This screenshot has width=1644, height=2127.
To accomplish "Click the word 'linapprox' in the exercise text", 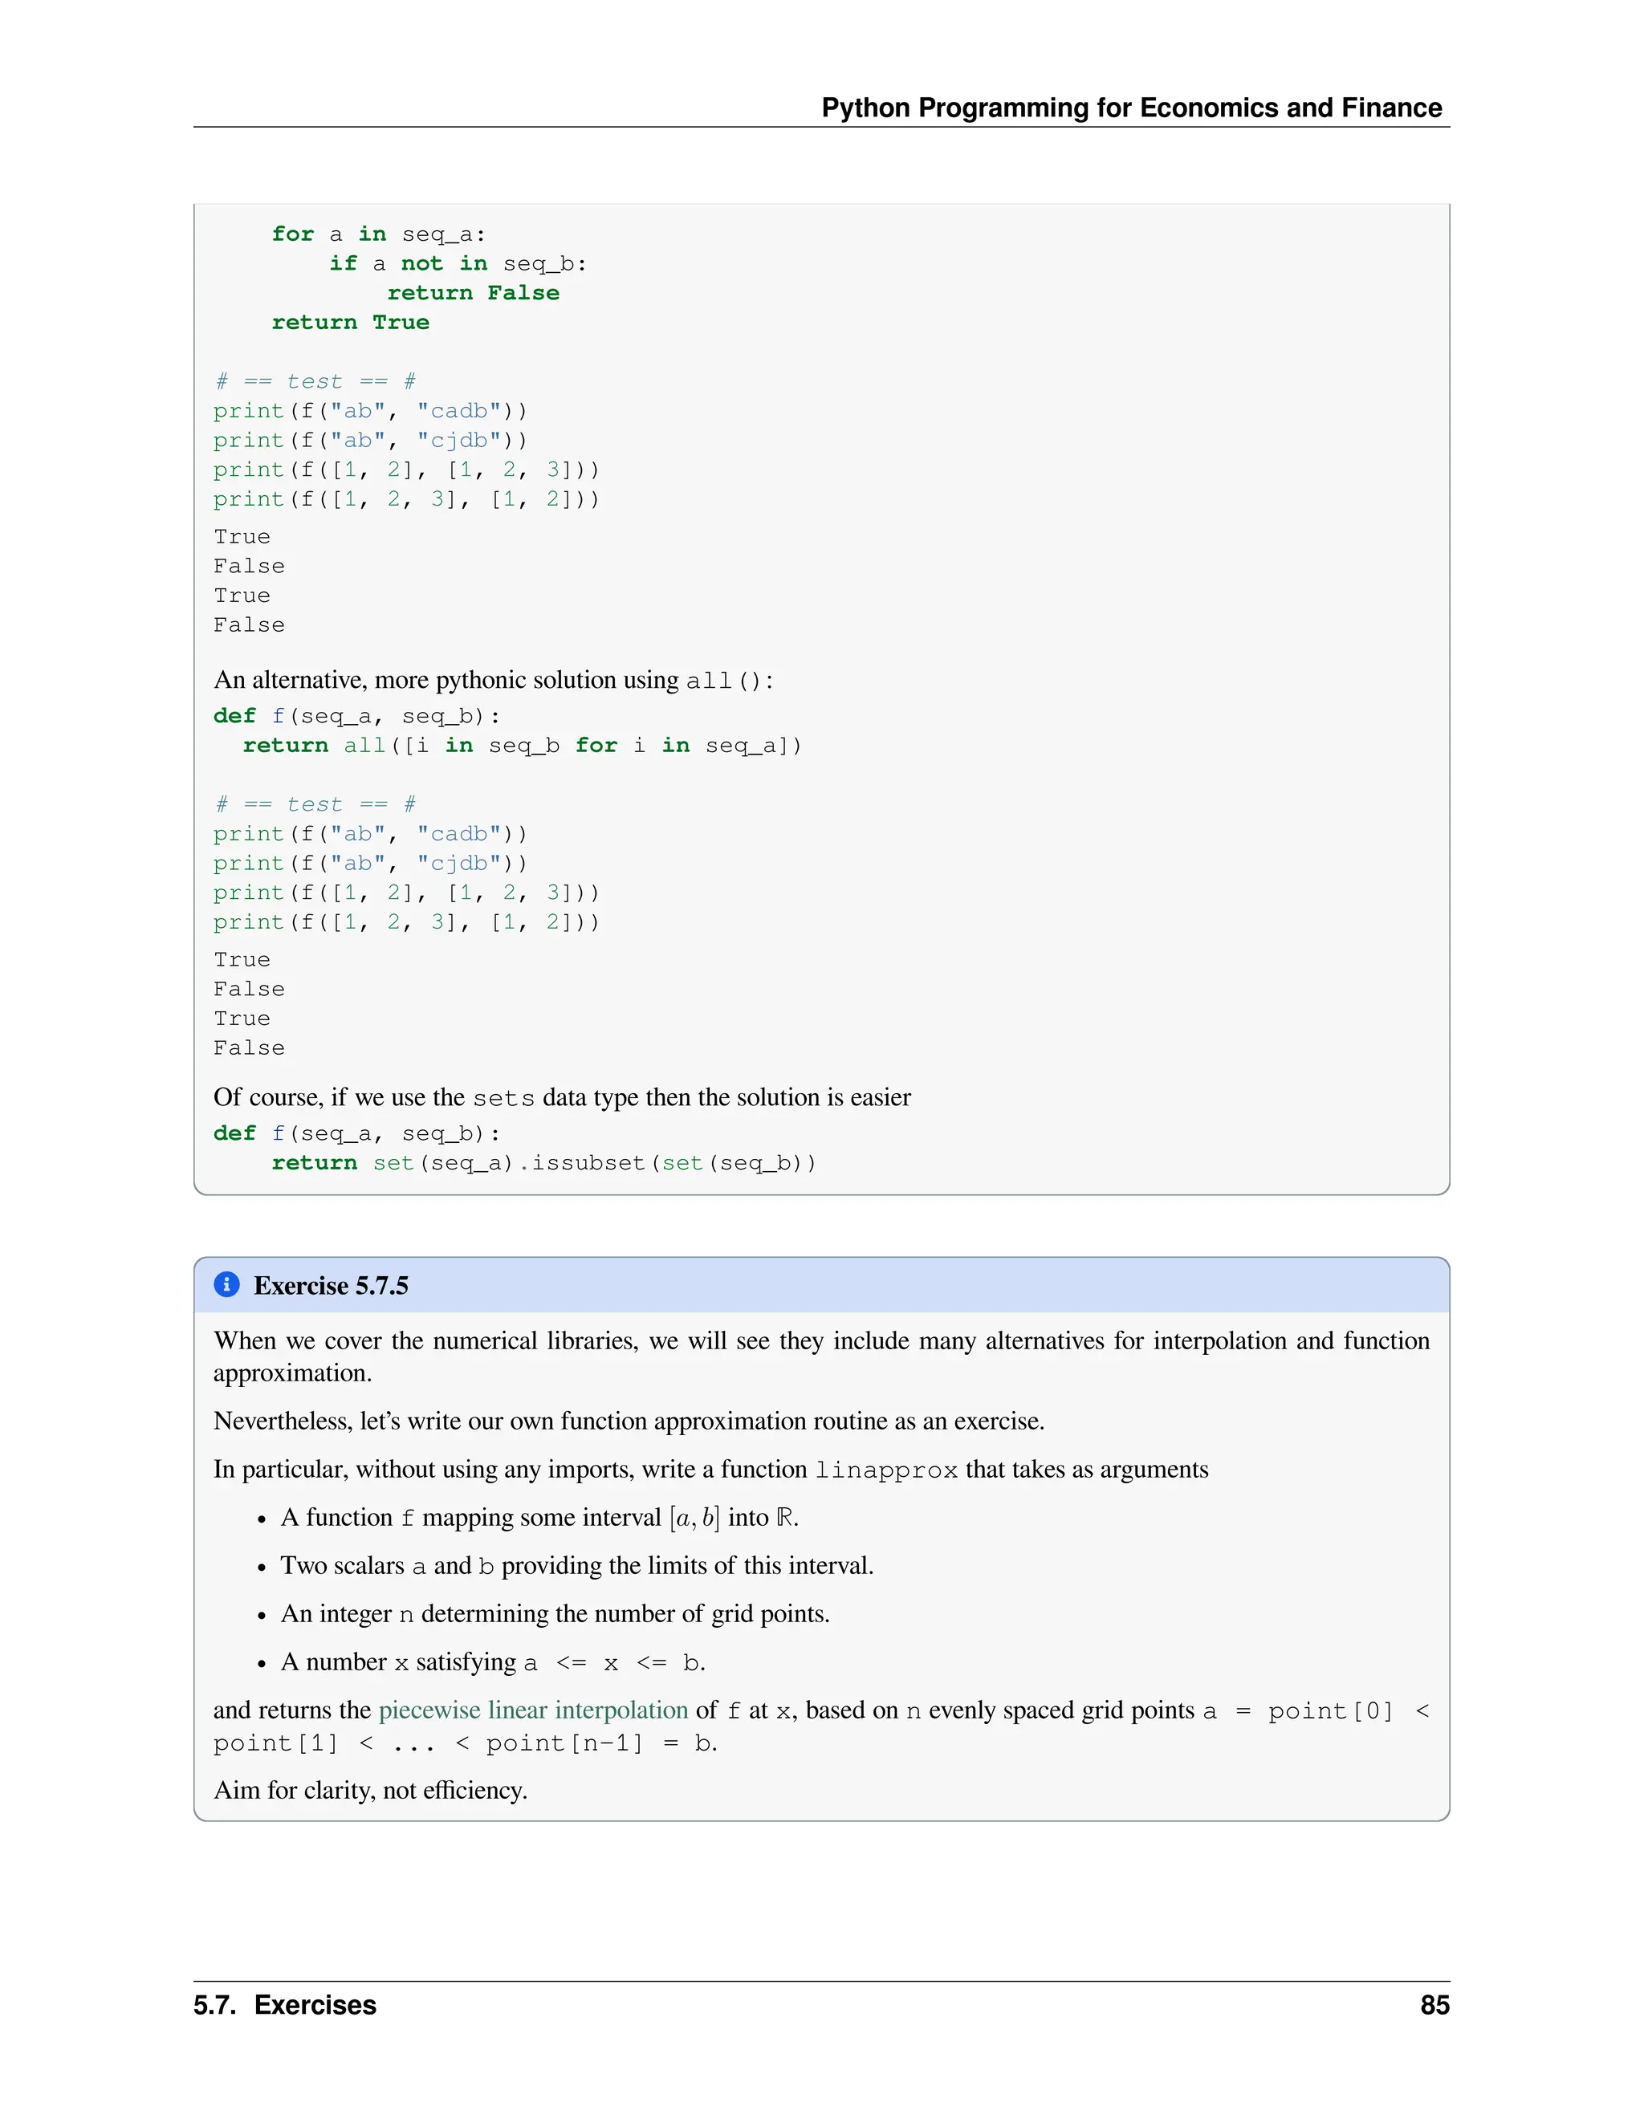I will [x=886, y=1470].
